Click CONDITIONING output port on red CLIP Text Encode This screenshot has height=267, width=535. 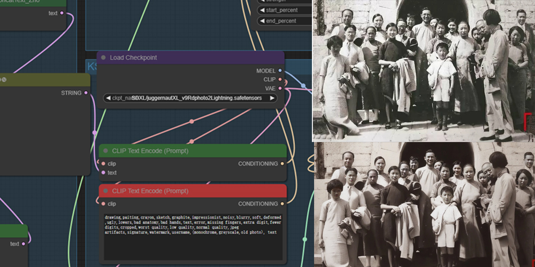(x=282, y=204)
